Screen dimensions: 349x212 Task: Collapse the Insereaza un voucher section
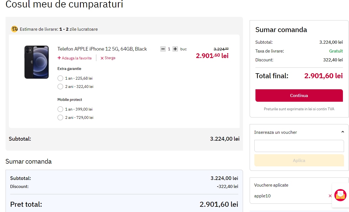(x=343, y=132)
